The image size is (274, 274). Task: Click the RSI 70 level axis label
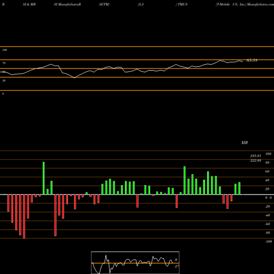[4, 63]
